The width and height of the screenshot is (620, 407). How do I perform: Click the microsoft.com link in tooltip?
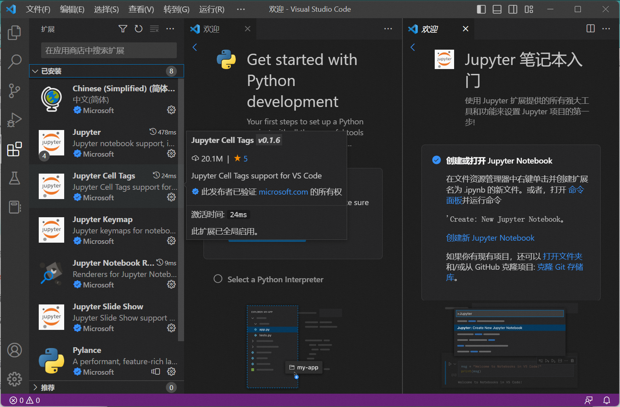click(283, 192)
